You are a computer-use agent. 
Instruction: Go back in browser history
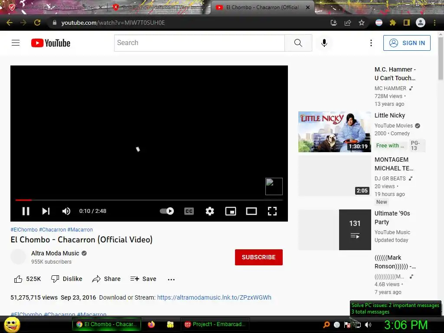[x=10, y=23]
